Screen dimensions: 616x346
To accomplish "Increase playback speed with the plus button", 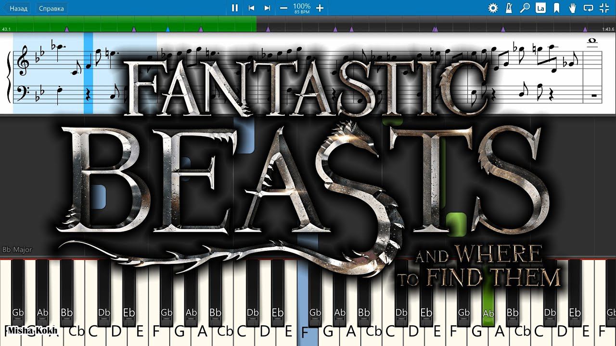I will [x=320, y=8].
